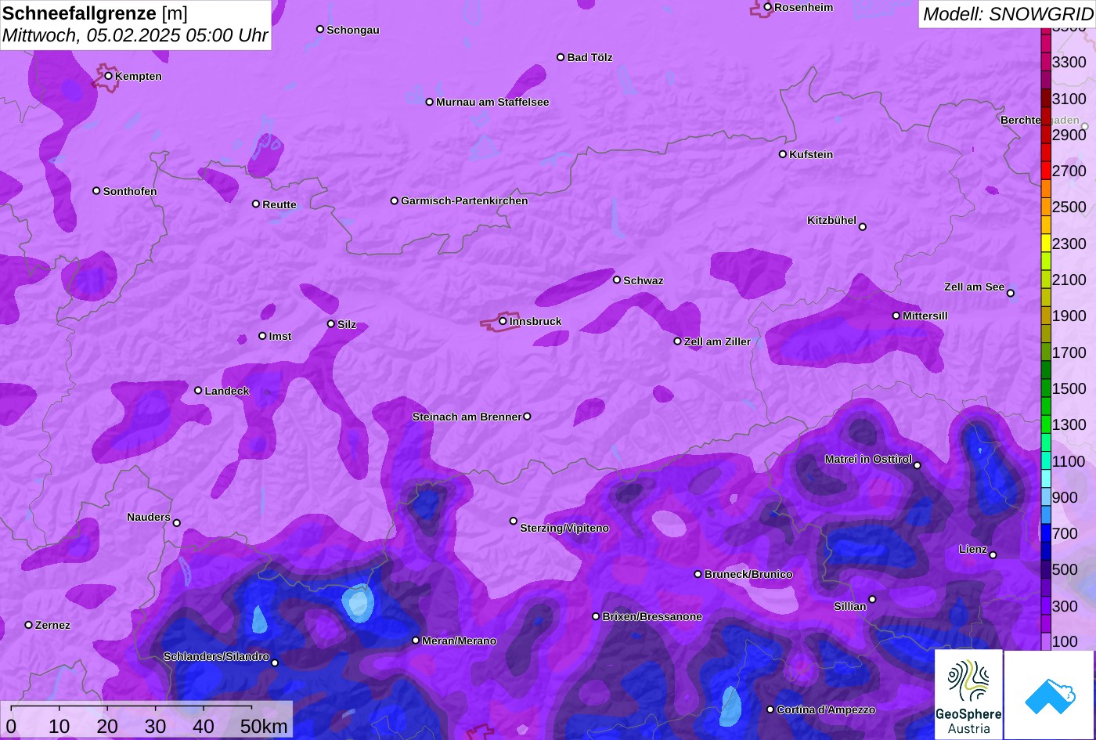Viewport: 1096px width, 740px height.
Task: Click the 3300 legend value
Action: tap(1069, 62)
